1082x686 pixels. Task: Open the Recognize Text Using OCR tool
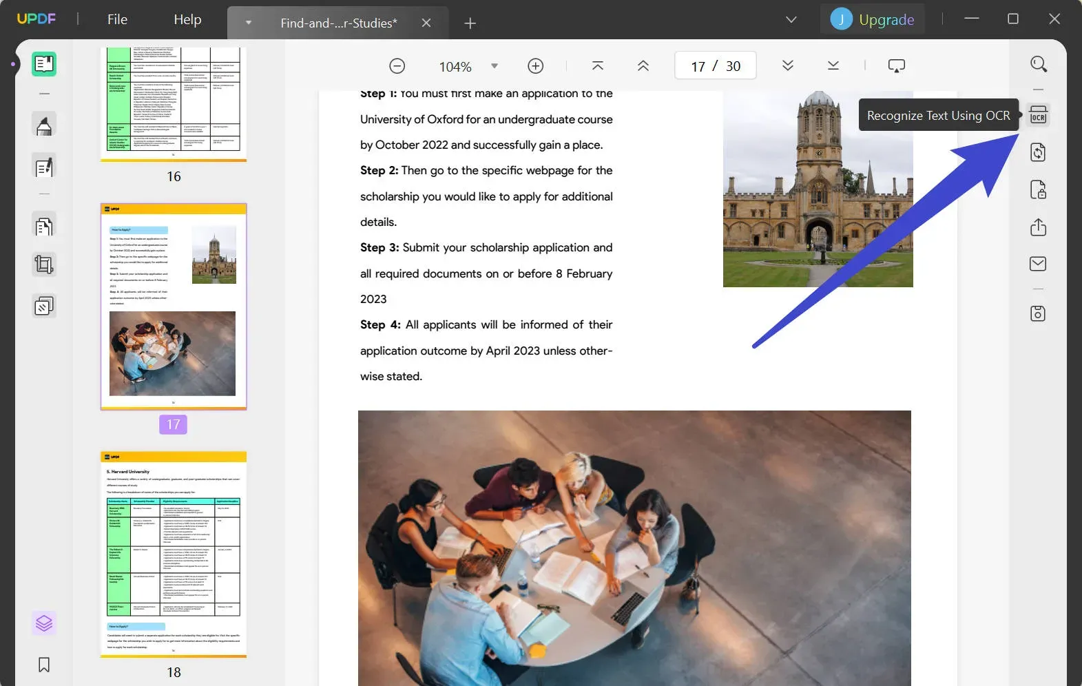[x=1038, y=115]
